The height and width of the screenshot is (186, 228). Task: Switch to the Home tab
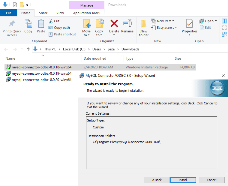point(26,13)
